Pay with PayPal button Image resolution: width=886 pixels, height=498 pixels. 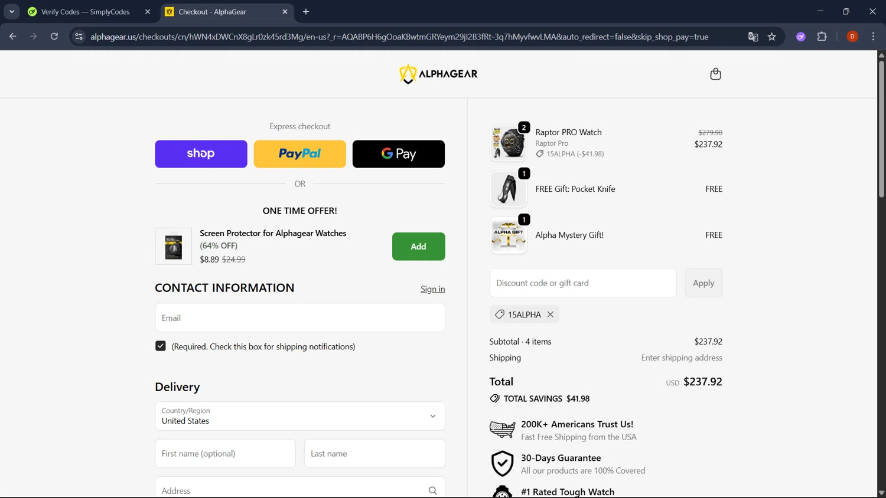point(299,154)
